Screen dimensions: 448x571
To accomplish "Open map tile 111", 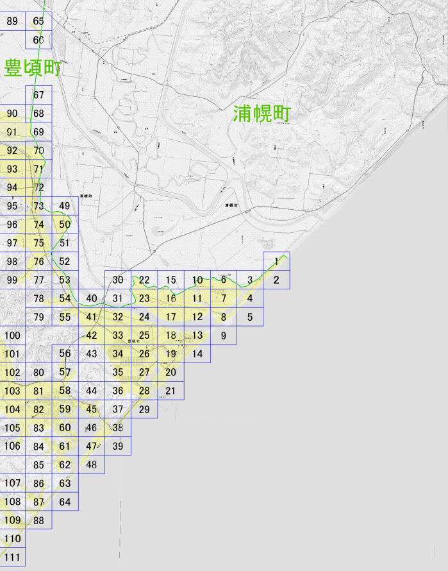I will (12, 557).
